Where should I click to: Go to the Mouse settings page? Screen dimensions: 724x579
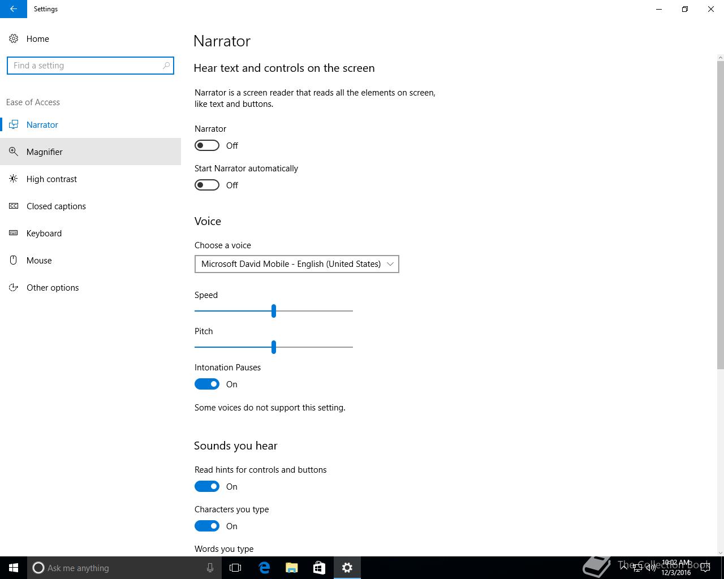point(90,261)
